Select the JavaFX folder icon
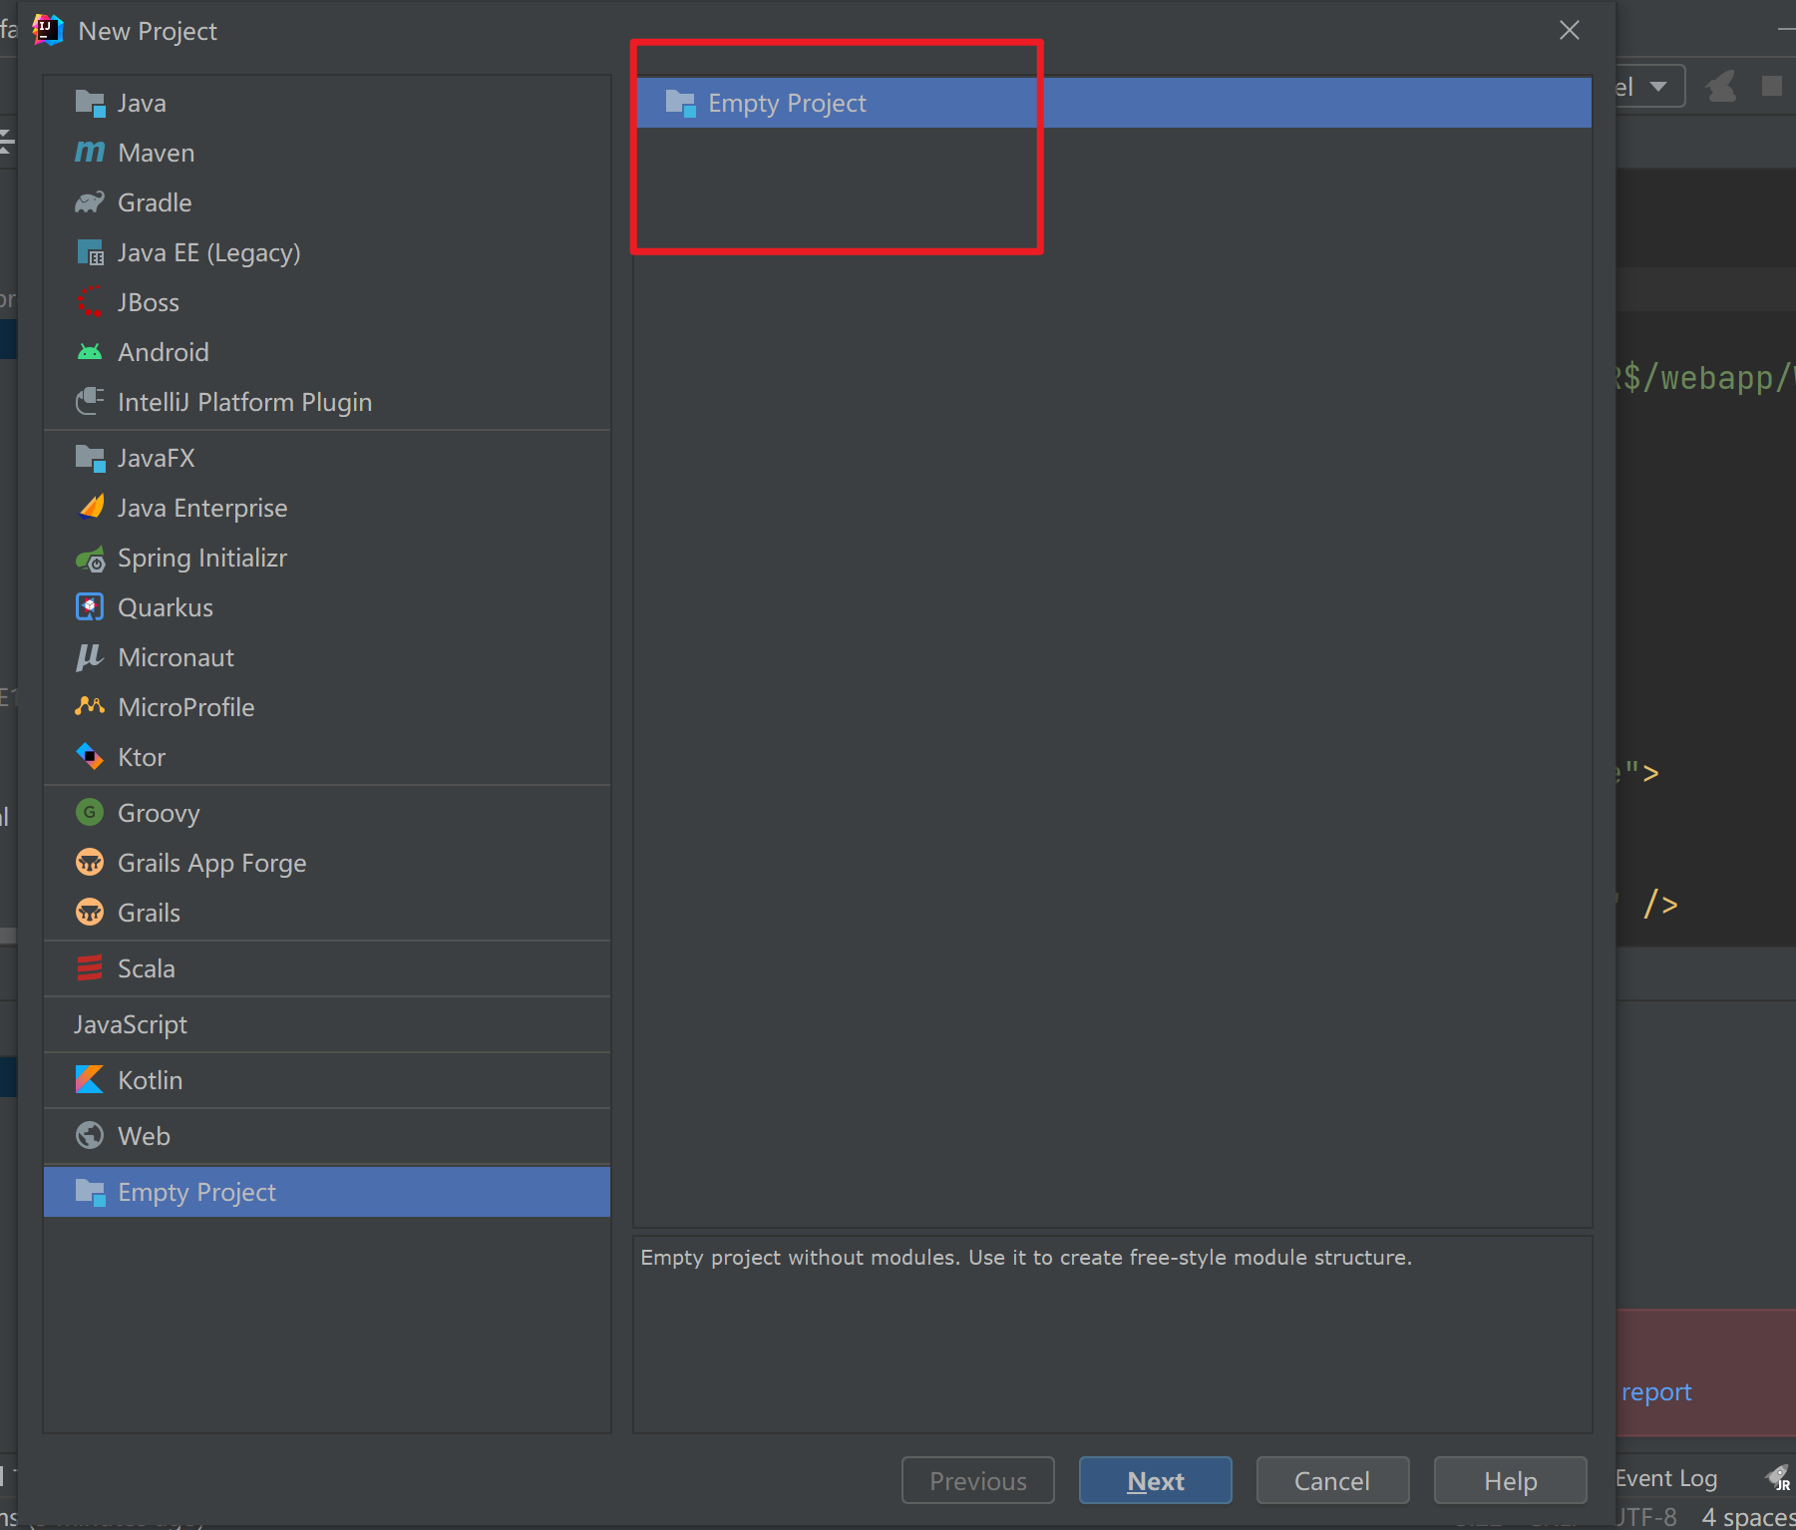 pos(90,458)
